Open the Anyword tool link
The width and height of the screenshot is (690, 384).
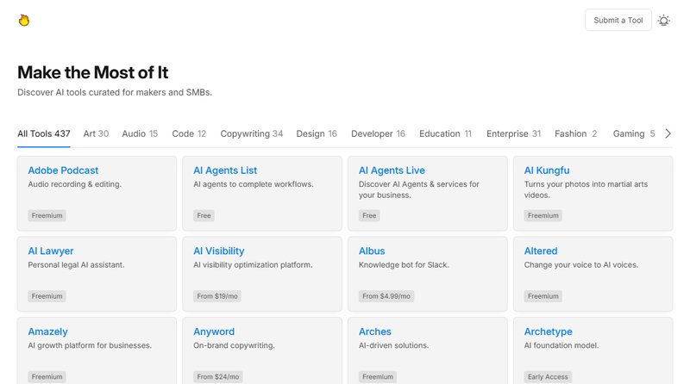pos(214,331)
